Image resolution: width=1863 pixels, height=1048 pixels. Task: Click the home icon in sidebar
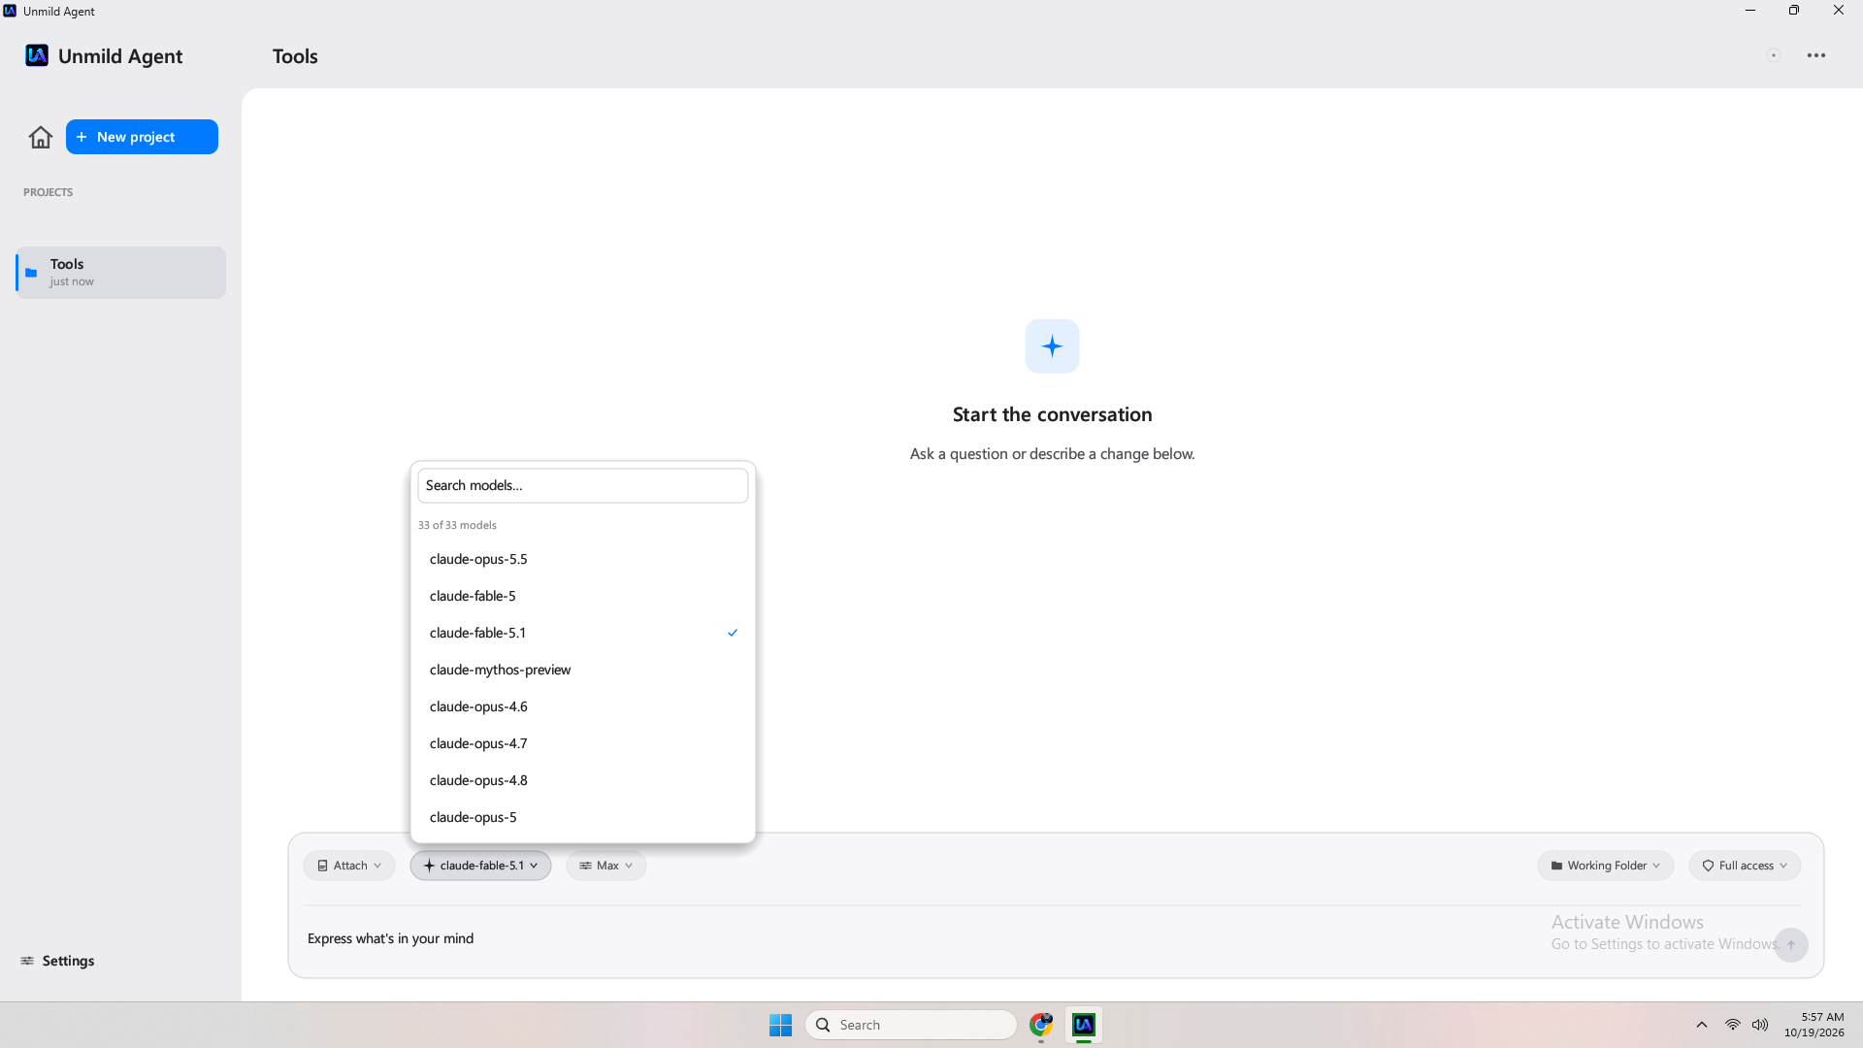point(41,137)
